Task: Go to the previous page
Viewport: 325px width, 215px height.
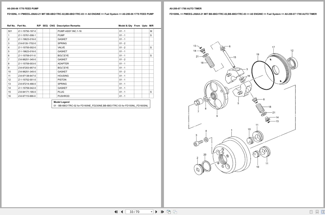Action: point(122,212)
